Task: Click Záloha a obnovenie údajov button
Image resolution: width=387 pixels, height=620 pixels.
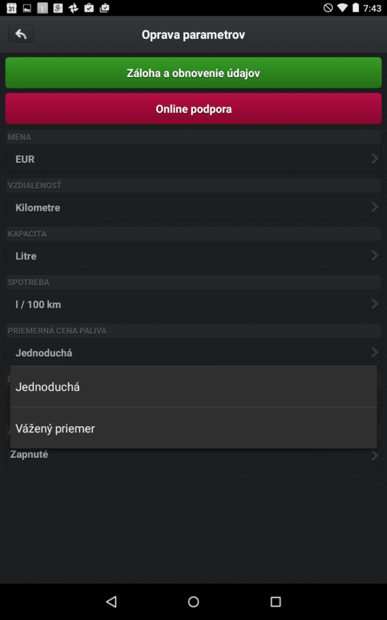Action: [x=193, y=73]
